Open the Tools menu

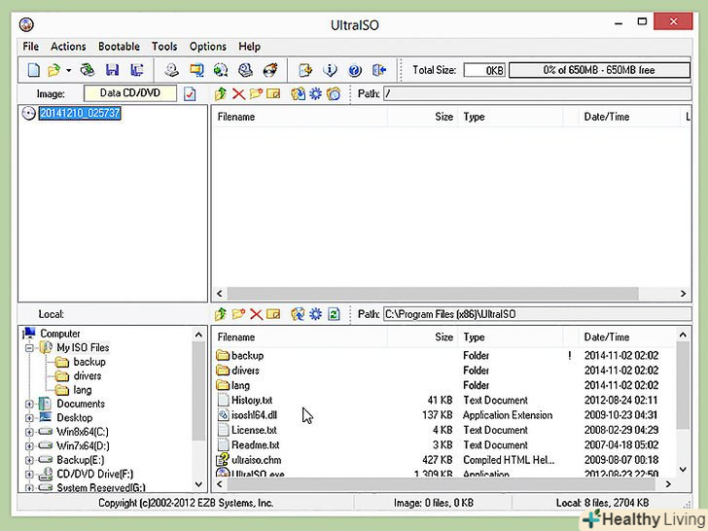coord(164,46)
